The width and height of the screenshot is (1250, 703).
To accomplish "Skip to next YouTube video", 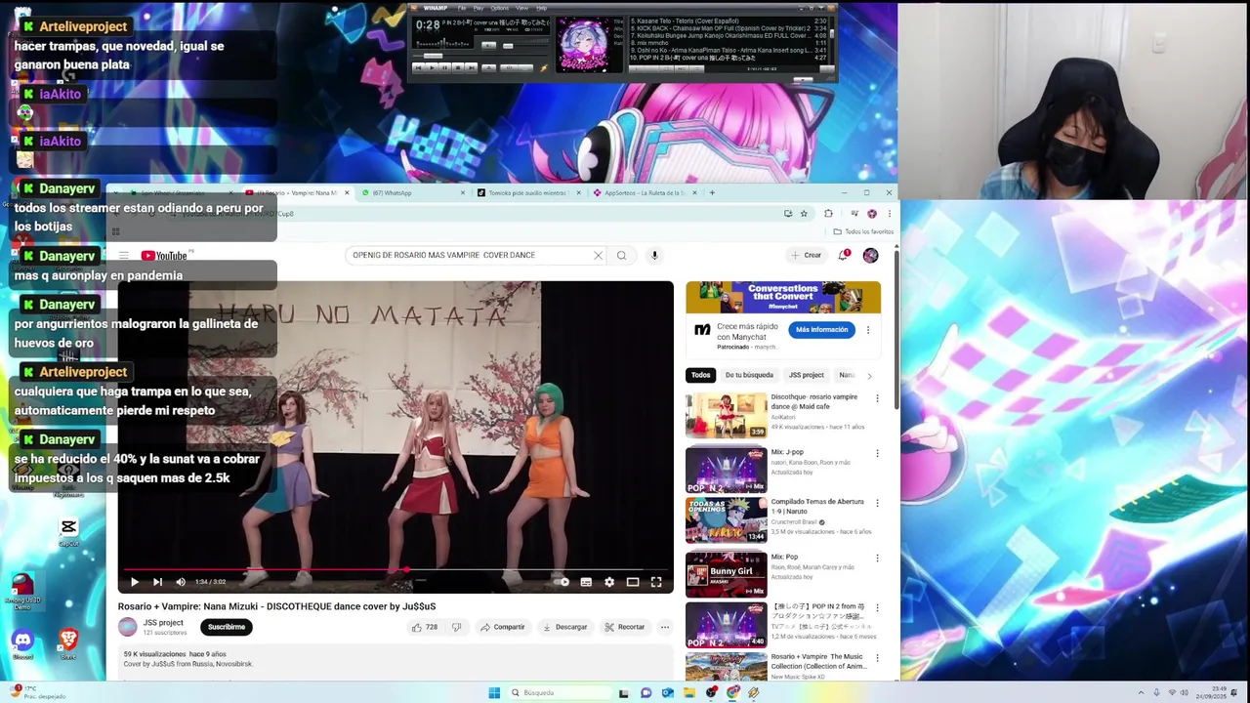I will 157,582.
